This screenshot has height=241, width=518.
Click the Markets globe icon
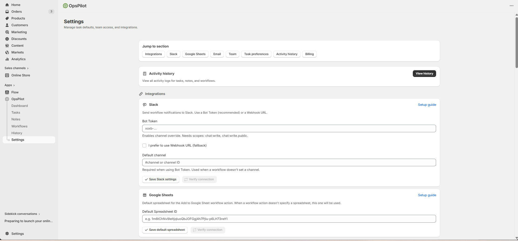(x=7, y=52)
